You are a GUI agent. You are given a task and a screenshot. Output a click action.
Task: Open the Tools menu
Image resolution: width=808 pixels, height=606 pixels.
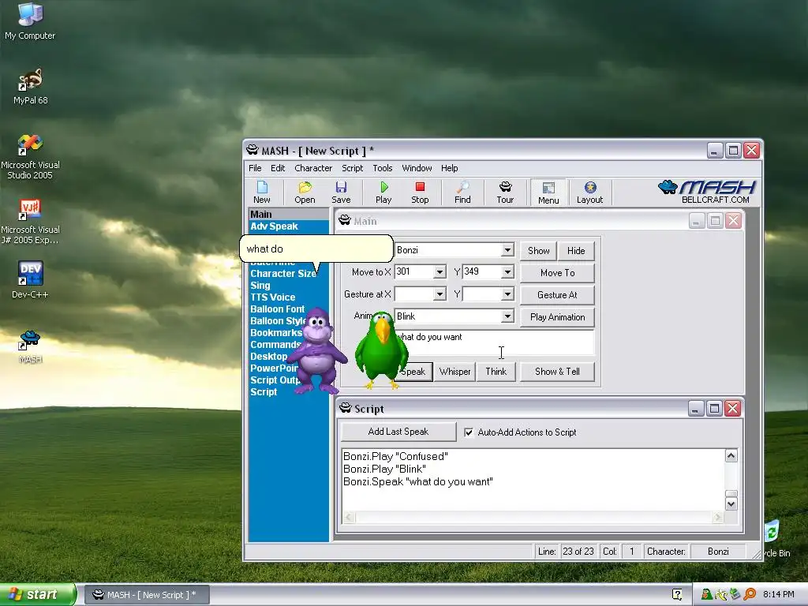pyautogui.click(x=383, y=168)
